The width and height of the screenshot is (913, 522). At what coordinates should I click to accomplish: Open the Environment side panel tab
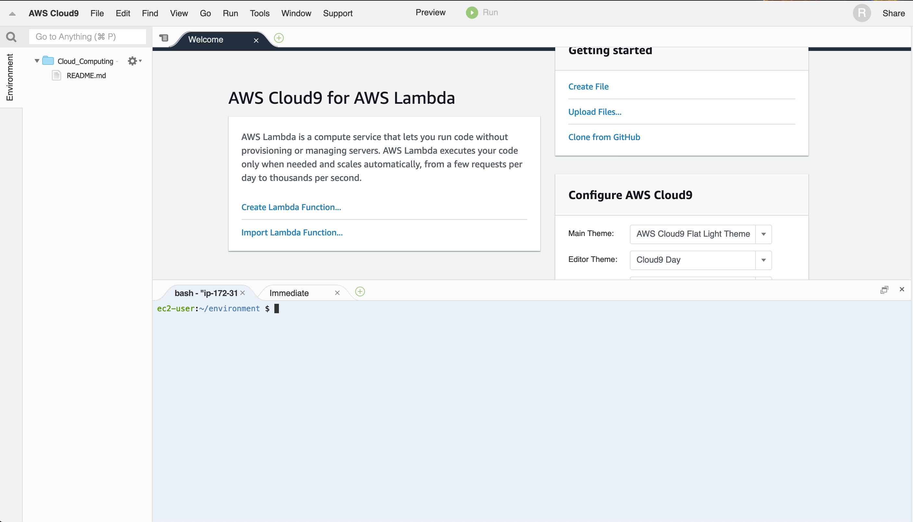[10, 77]
